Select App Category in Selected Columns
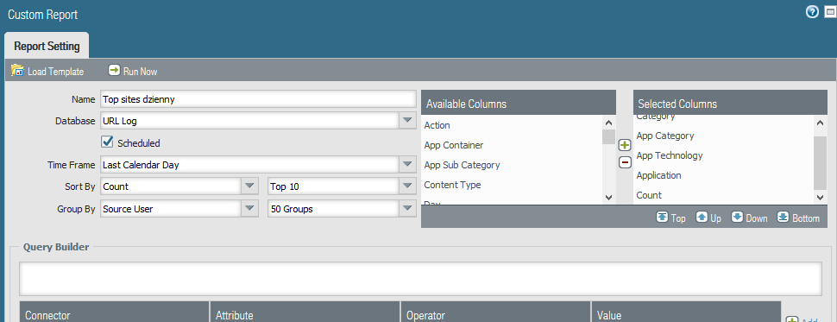This screenshot has height=322, width=837. click(665, 136)
